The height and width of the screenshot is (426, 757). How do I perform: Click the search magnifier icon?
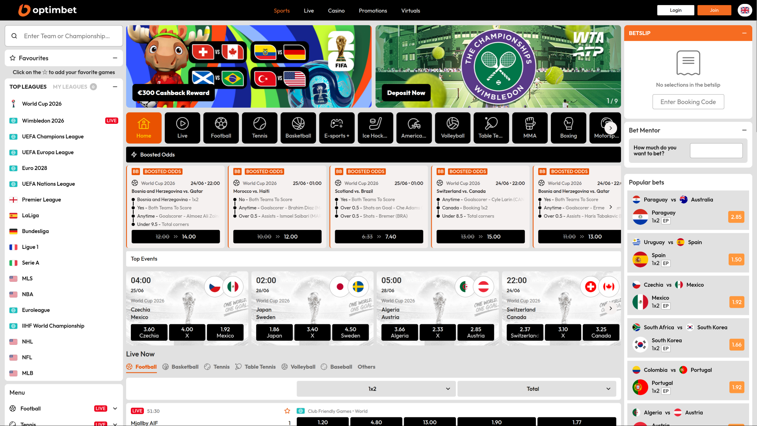pyautogui.click(x=14, y=36)
